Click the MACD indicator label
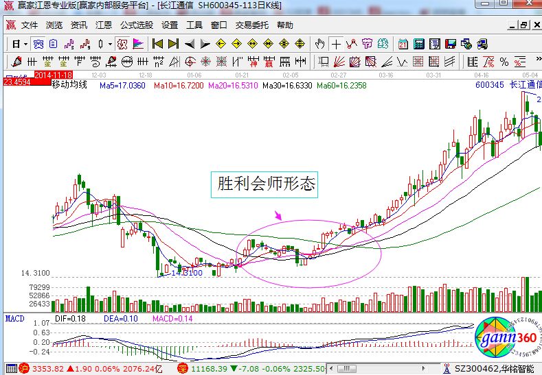Screen dimensions: 542x375 click(x=15, y=319)
